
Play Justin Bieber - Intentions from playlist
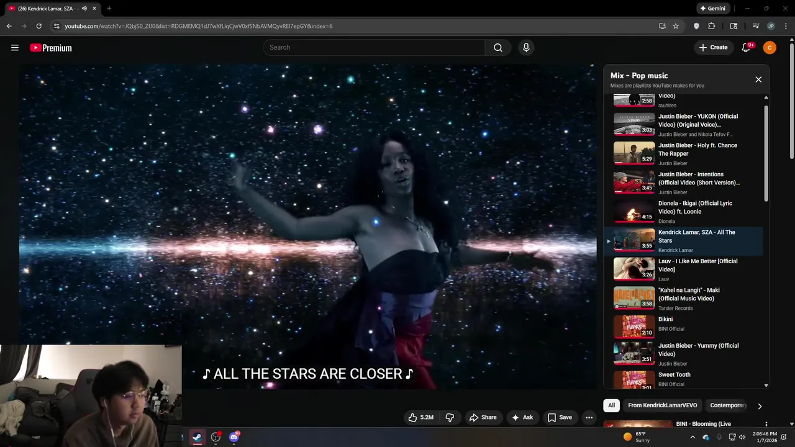click(x=684, y=183)
